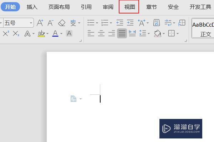
Task: Switch to the 插入 tab
Action: [x=32, y=7]
